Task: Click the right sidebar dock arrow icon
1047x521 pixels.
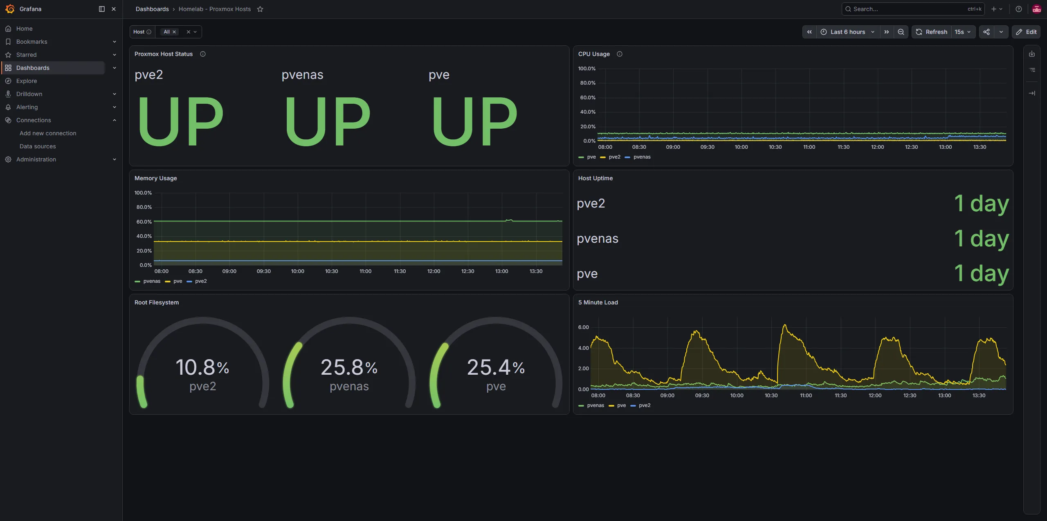Action: click(1032, 93)
